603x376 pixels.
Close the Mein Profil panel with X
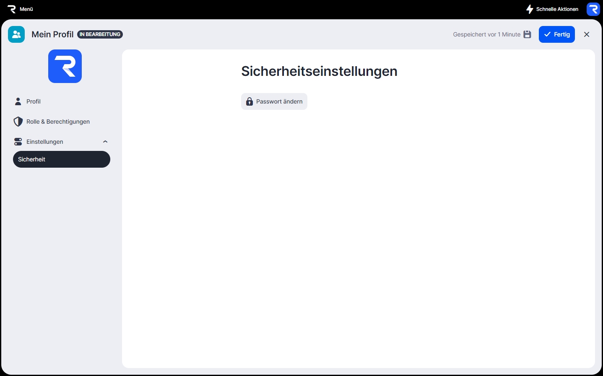pyautogui.click(x=586, y=34)
